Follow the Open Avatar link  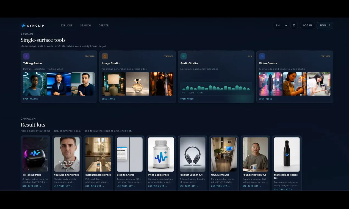tap(32, 99)
